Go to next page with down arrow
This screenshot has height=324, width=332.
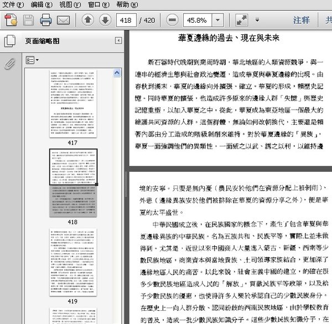105,20
